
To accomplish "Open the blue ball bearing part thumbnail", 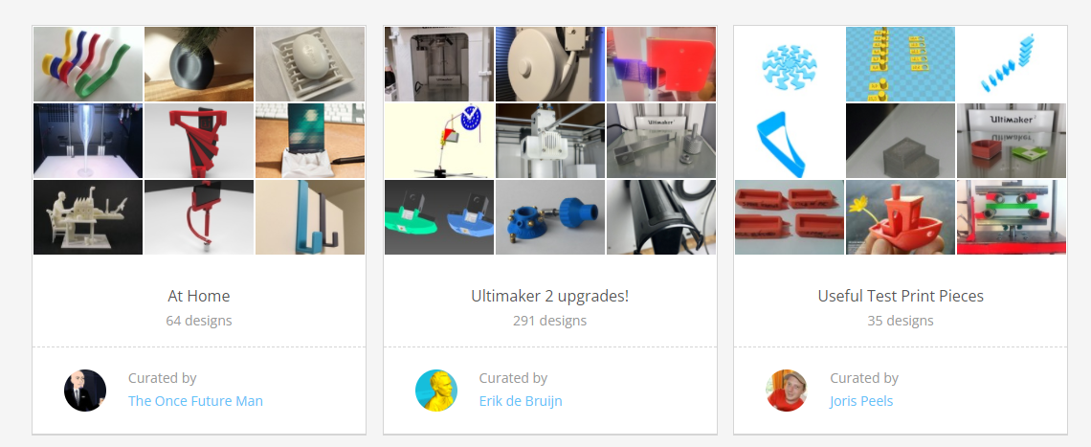I will (549, 217).
